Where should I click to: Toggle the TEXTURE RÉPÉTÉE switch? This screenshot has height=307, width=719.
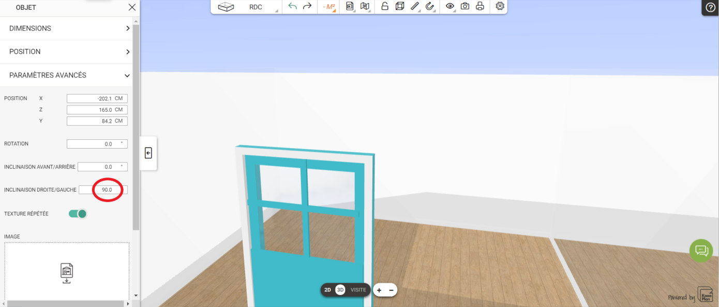pyautogui.click(x=78, y=214)
